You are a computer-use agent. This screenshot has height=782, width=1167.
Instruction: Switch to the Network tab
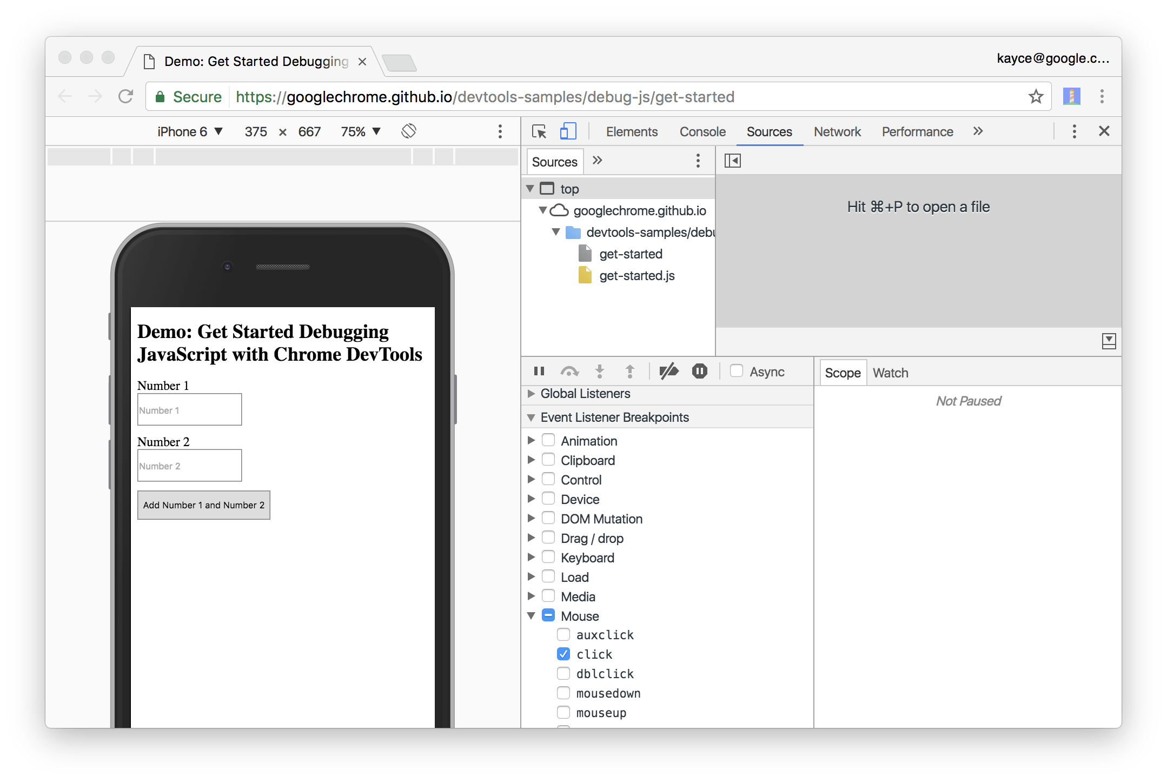837,131
